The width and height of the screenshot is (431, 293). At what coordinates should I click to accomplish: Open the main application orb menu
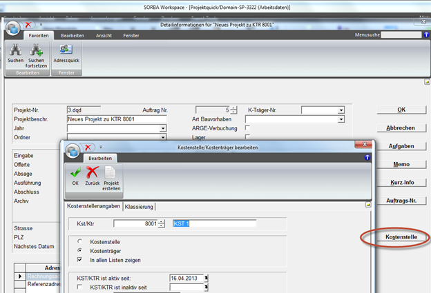coord(13,28)
